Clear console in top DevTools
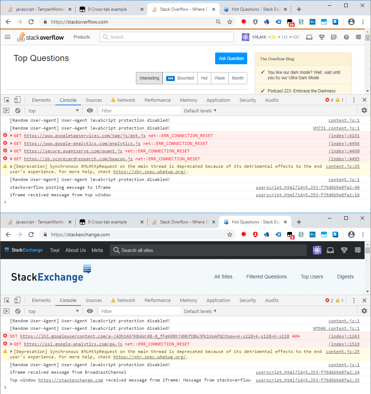This screenshot has width=371, height=394. point(17,111)
